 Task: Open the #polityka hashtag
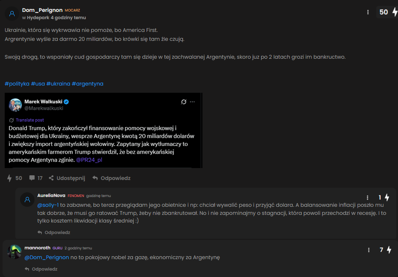[17, 83]
